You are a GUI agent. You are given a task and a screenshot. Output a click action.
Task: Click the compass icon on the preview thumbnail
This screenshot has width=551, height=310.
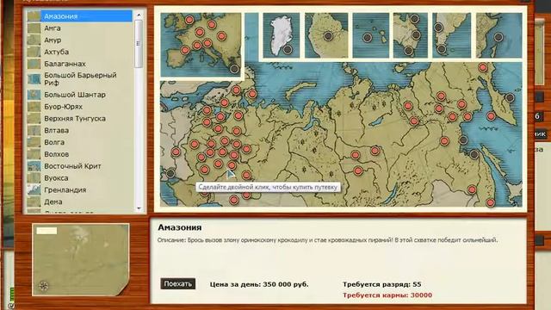click(x=44, y=286)
